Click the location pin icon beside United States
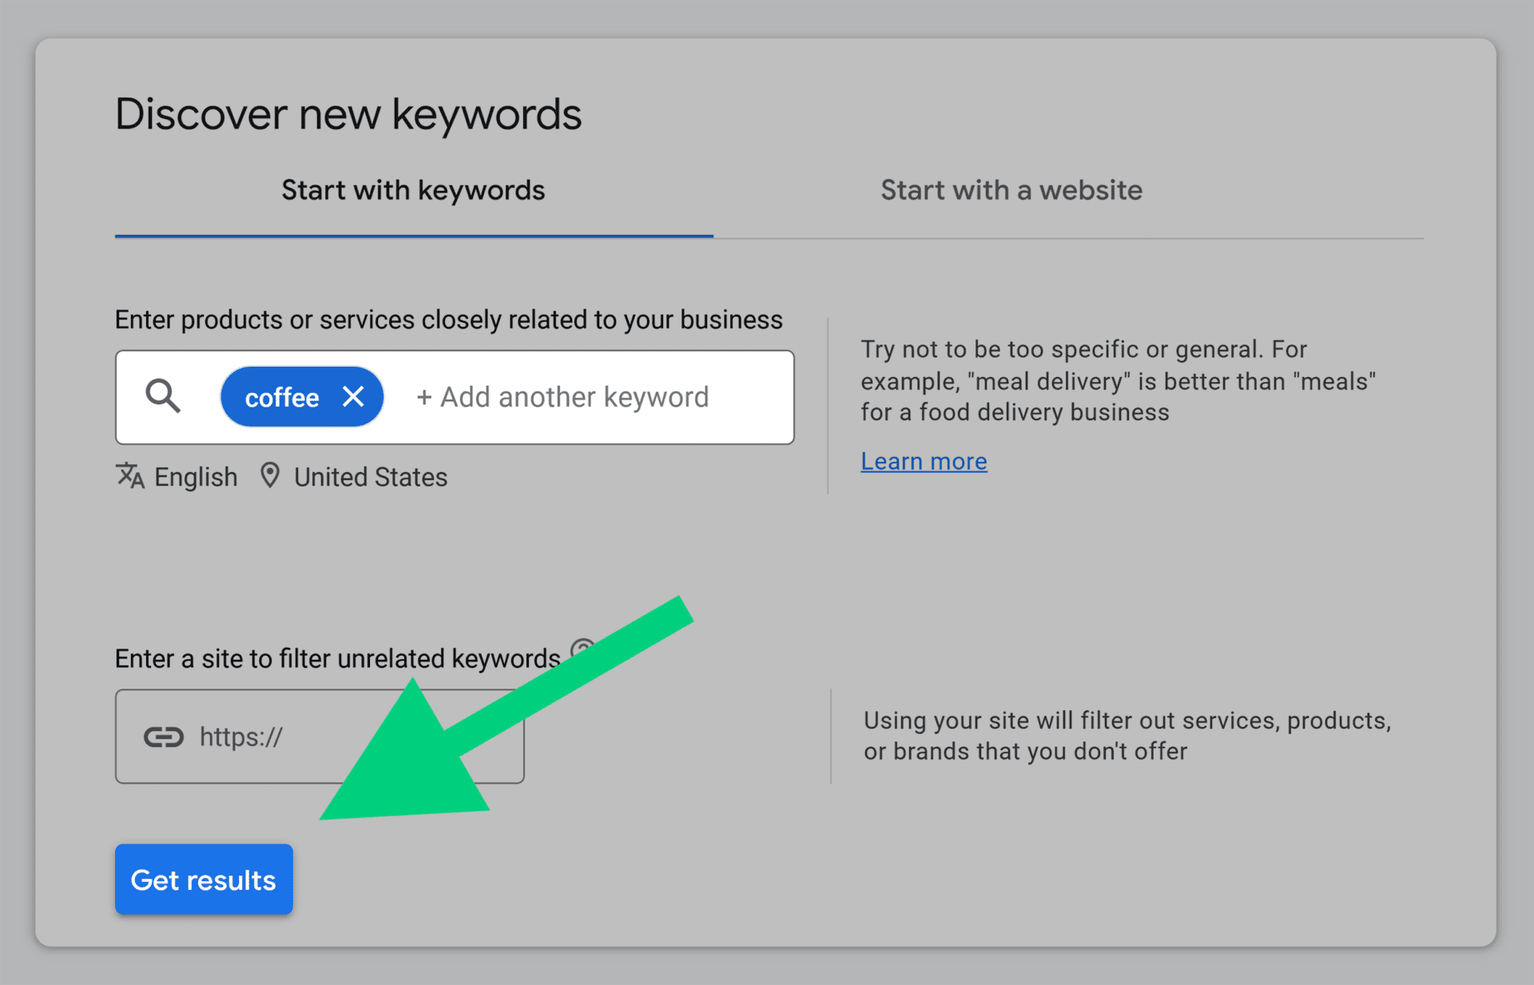The image size is (1534, 985). click(x=271, y=475)
